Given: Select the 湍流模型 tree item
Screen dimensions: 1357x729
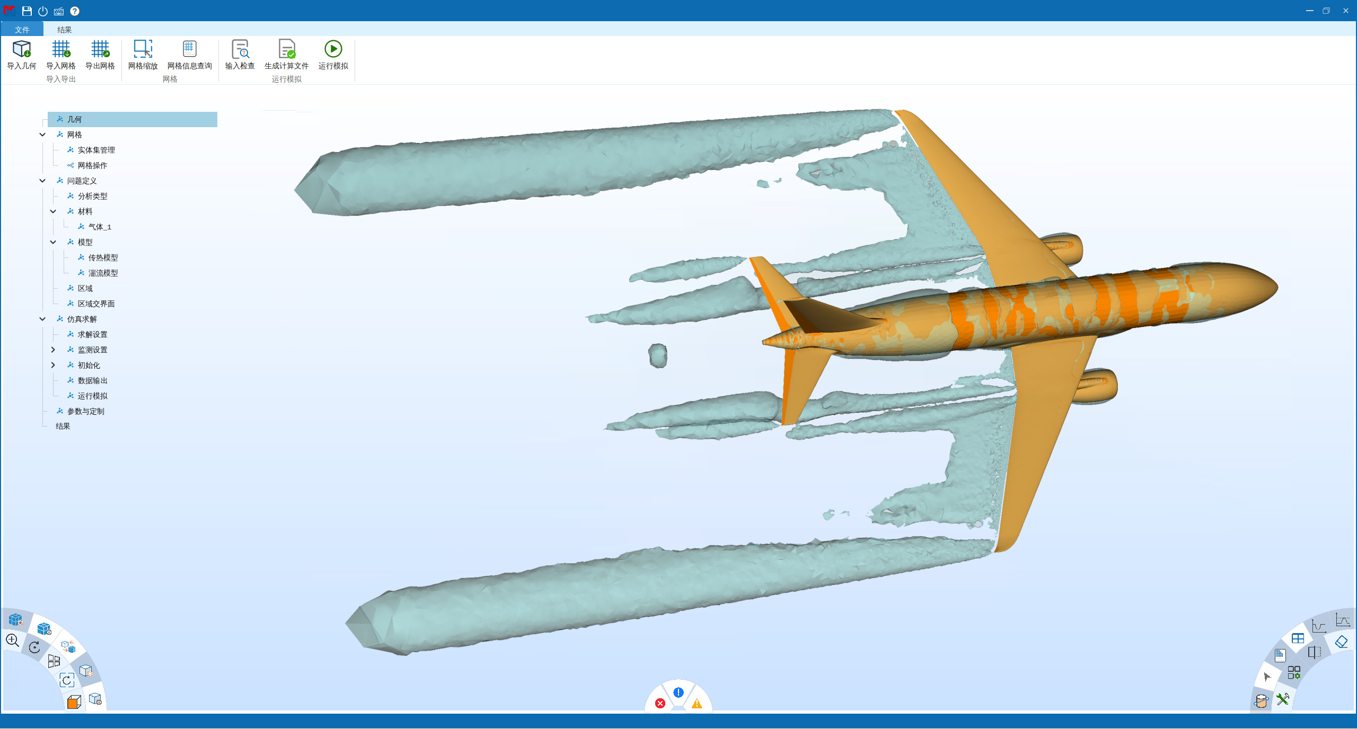Looking at the screenshot, I should pos(103,273).
